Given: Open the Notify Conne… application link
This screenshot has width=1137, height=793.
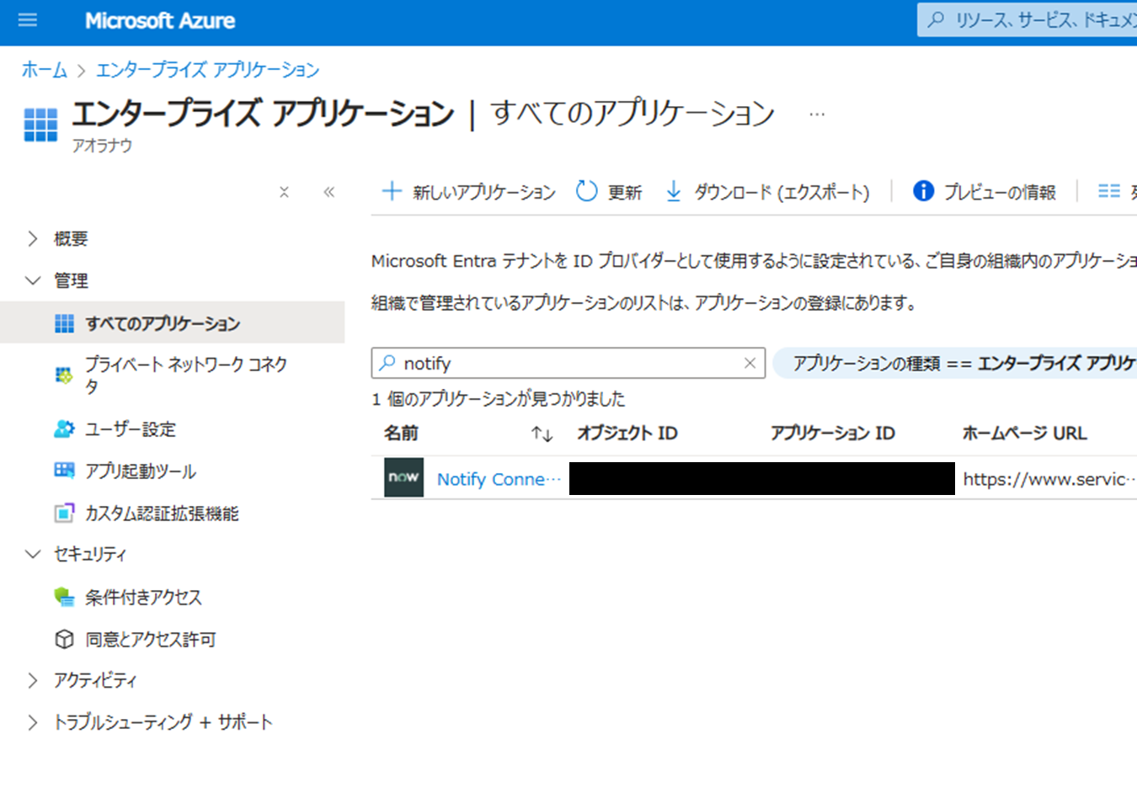Looking at the screenshot, I should (x=499, y=479).
